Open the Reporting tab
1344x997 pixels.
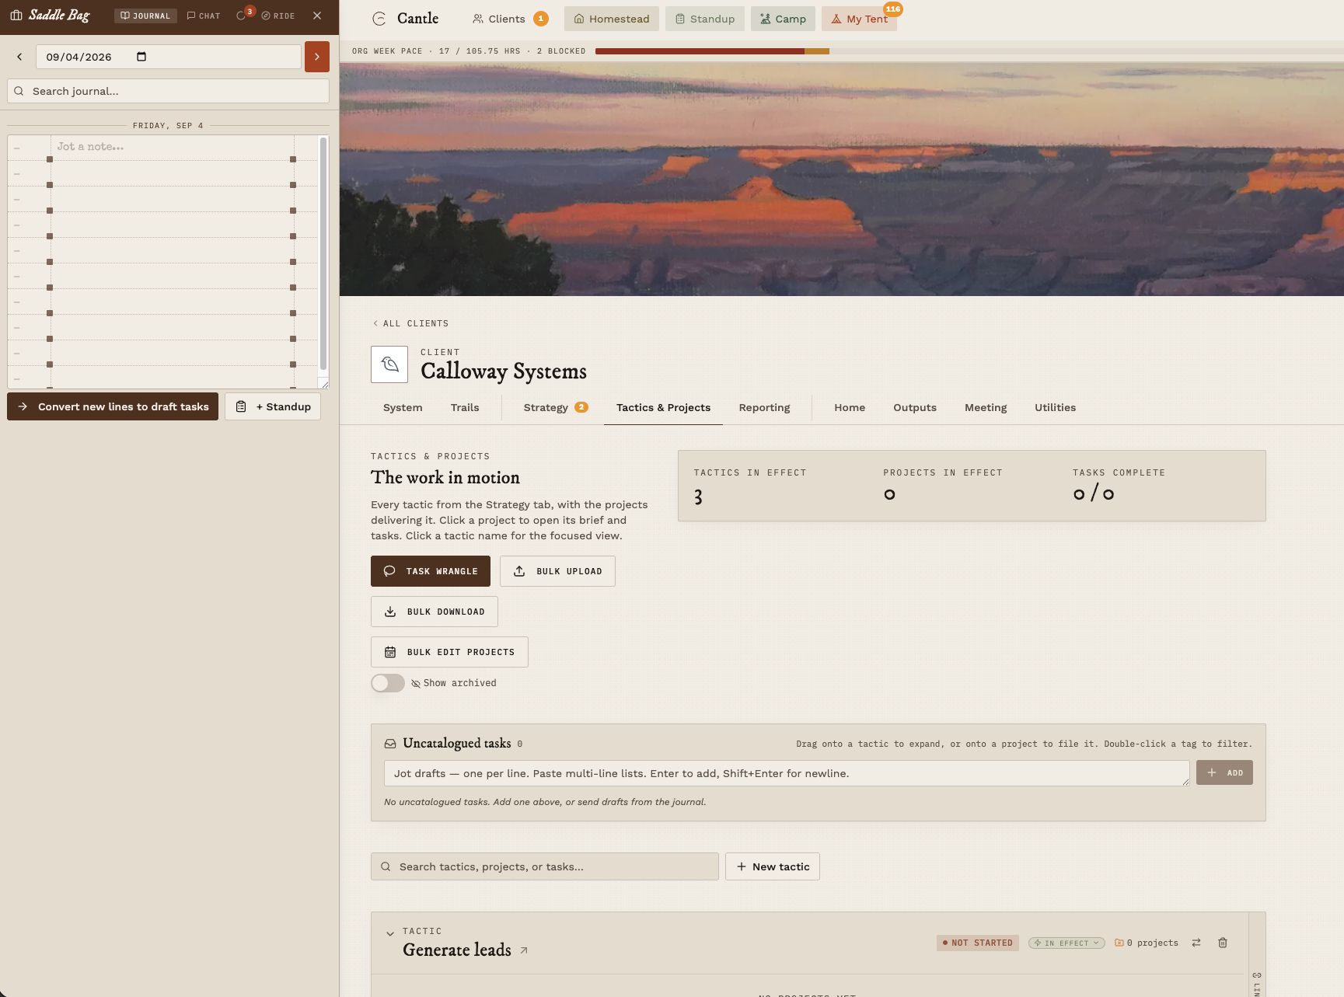764,407
